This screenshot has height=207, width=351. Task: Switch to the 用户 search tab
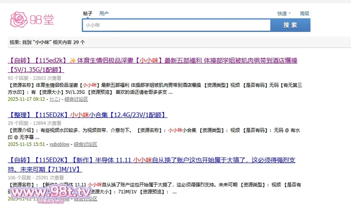coord(104,14)
